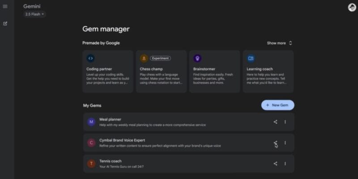This screenshot has width=358, height=179.
Task: Create a New Gem
Action: pos(277,105)
